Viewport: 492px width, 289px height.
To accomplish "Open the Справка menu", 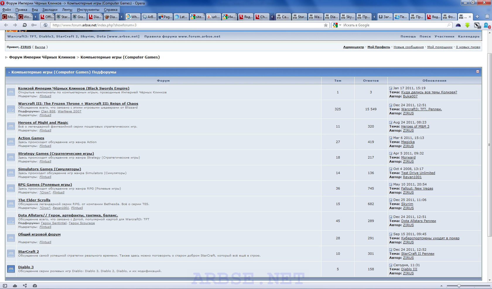I will pos(111,10).
